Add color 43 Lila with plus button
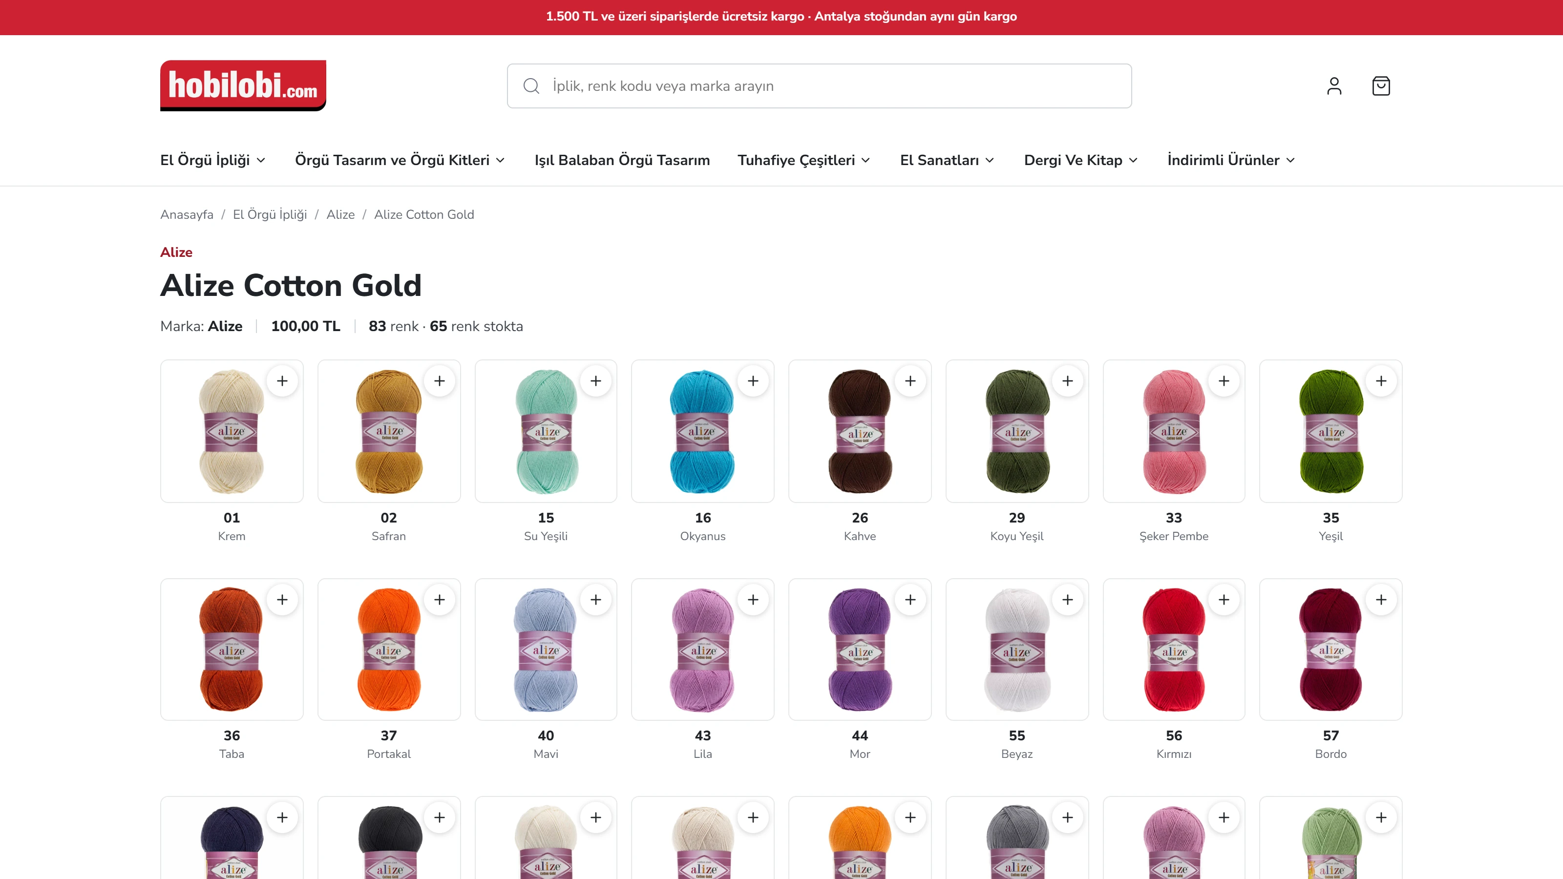 click(x=753, y=599)
